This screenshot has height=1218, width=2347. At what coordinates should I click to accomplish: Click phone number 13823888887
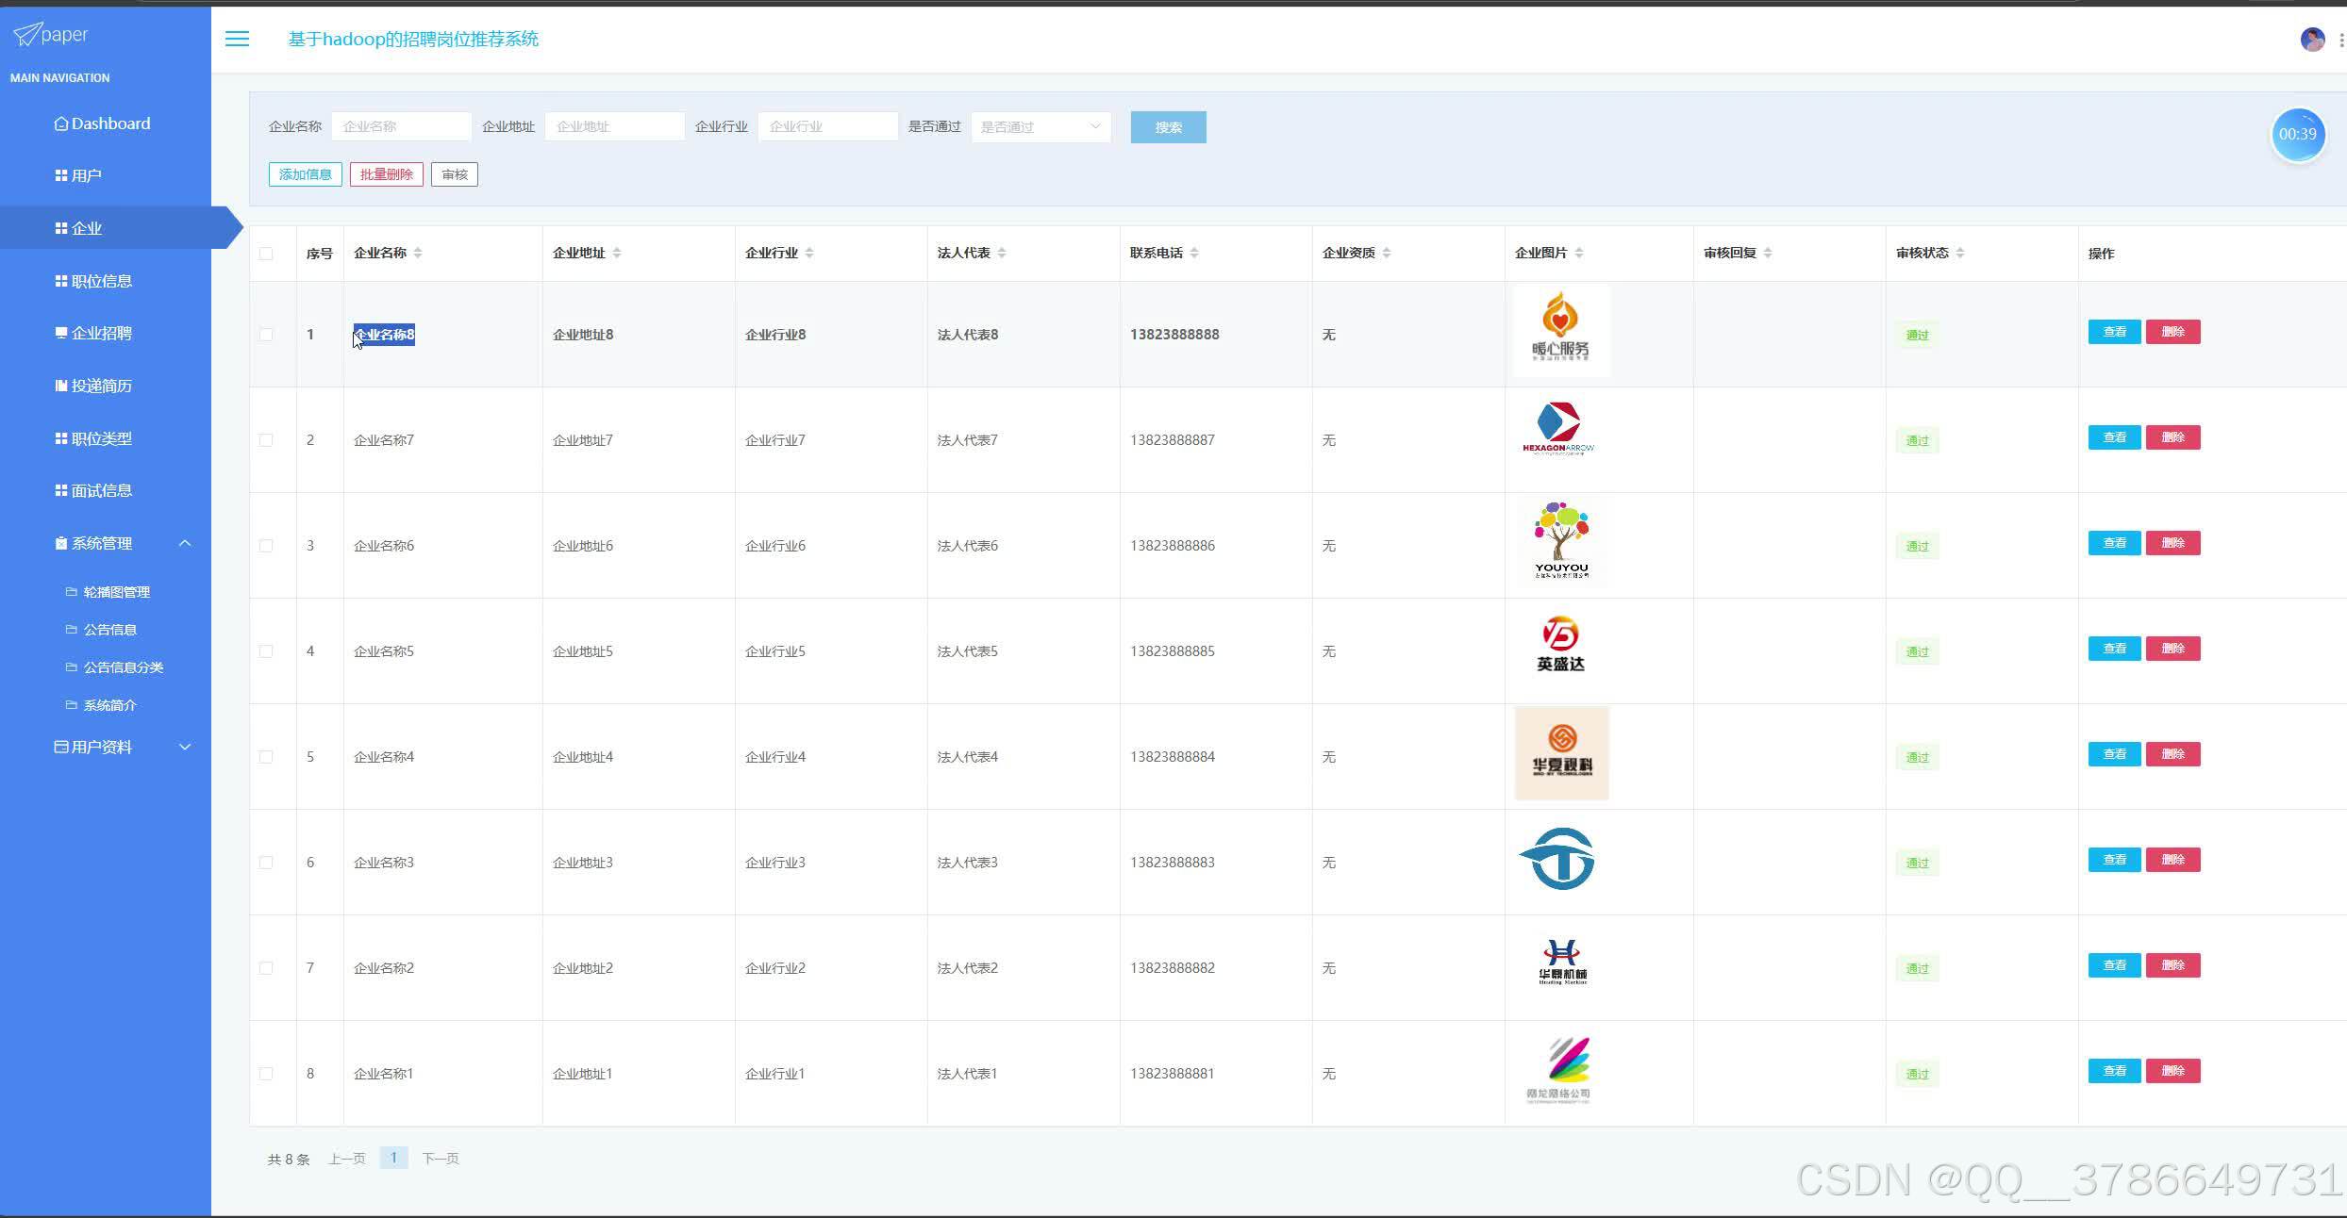click(1173, 440)
